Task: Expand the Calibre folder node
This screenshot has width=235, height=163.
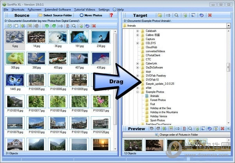Action: (137, 35)
